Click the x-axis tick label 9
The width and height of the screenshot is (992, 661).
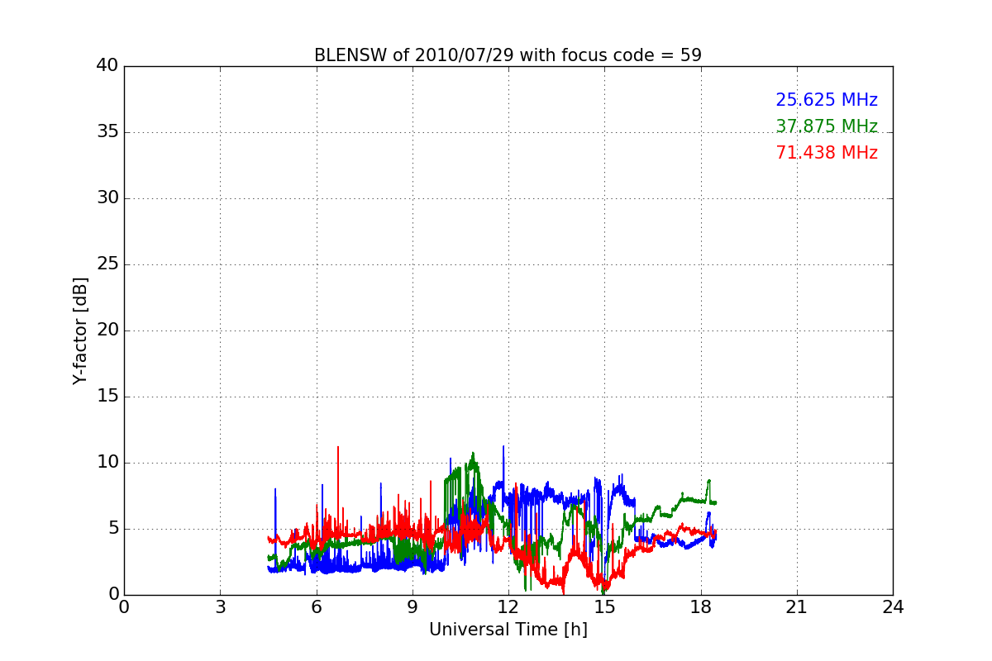pos(412,607)
